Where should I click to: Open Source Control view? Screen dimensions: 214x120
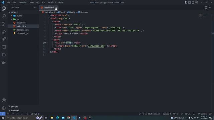[x=4, y=24]
